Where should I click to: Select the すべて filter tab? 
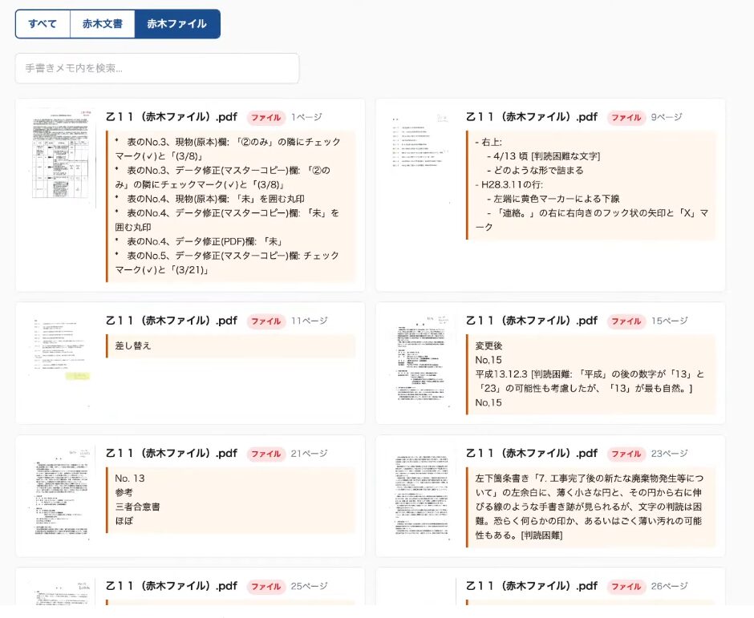[x=43, y=24]
